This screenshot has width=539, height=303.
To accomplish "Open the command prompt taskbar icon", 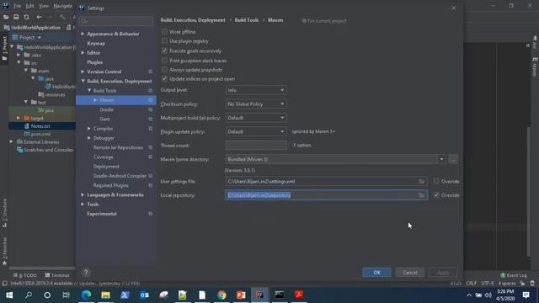I will (280, 295).
